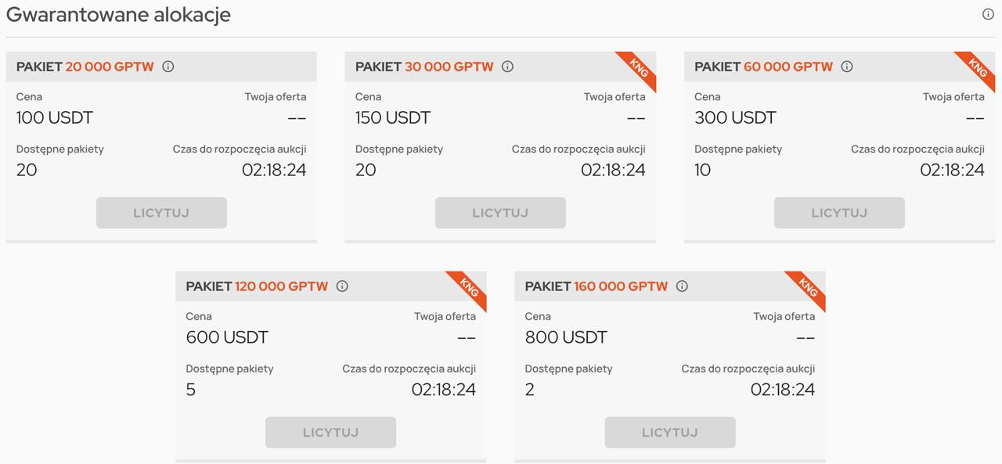This screenshot has width=1002, height=464.
Task: Click info icon next to 120 000 GPTW package
Action: click(x=342, y=286)
